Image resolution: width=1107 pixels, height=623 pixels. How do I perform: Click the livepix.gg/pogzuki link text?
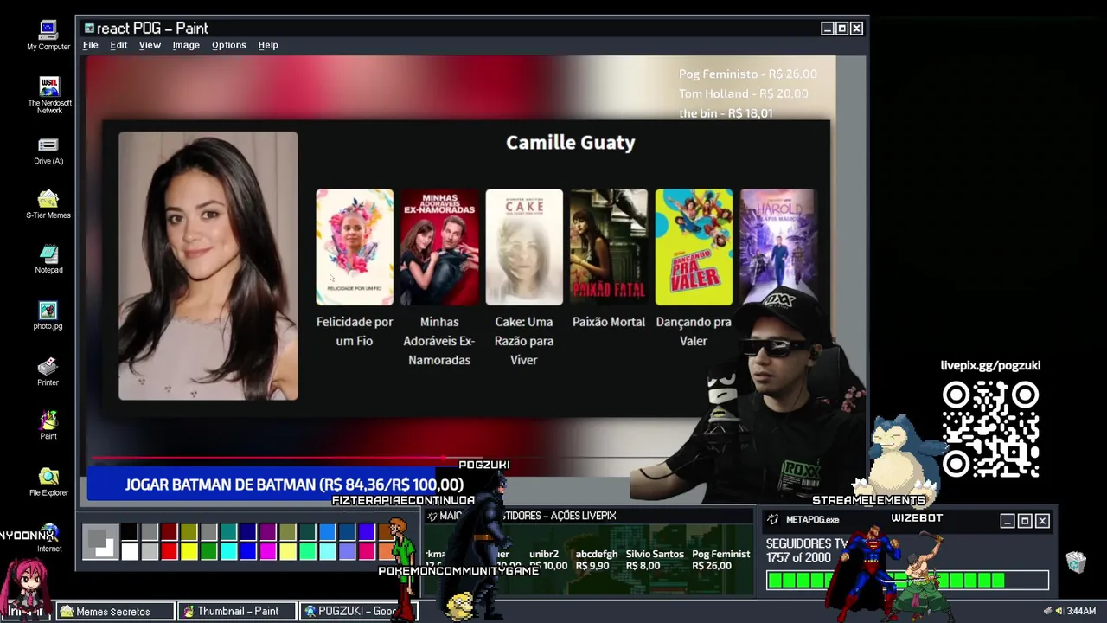990,365
